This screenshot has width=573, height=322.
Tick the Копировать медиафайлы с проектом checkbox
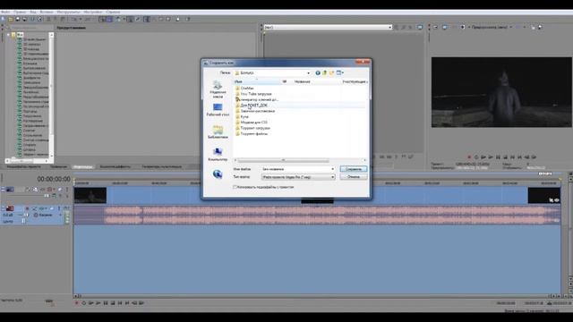coord(235,187)
